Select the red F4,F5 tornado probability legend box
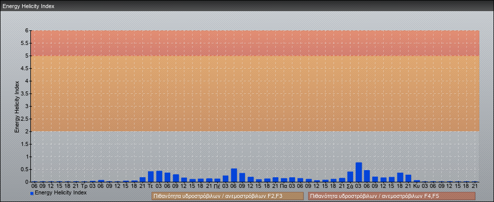This screenshot has width=494, height=202. 391,196
